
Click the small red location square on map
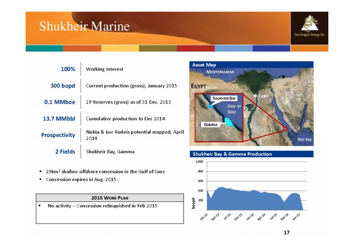[285, 129]
